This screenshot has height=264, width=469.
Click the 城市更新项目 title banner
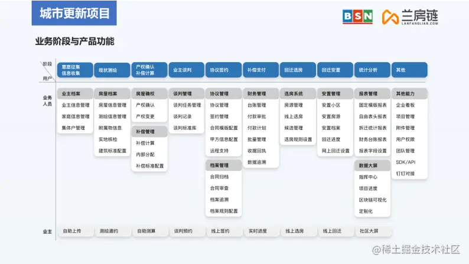pos(74,13)
